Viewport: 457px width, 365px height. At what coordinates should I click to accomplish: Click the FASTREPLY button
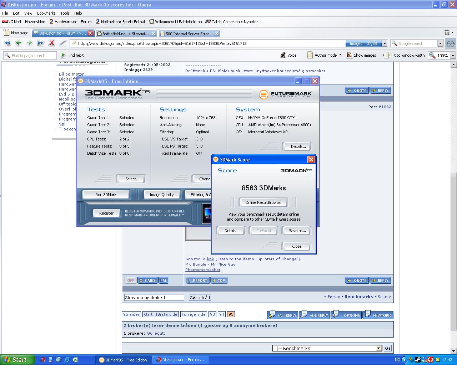coord(282,315)
